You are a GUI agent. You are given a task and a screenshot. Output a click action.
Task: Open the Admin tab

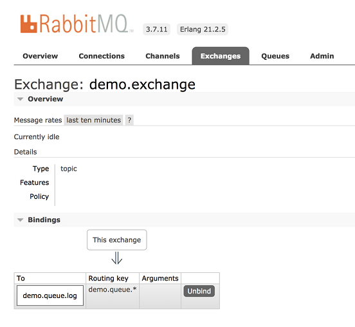322,56
